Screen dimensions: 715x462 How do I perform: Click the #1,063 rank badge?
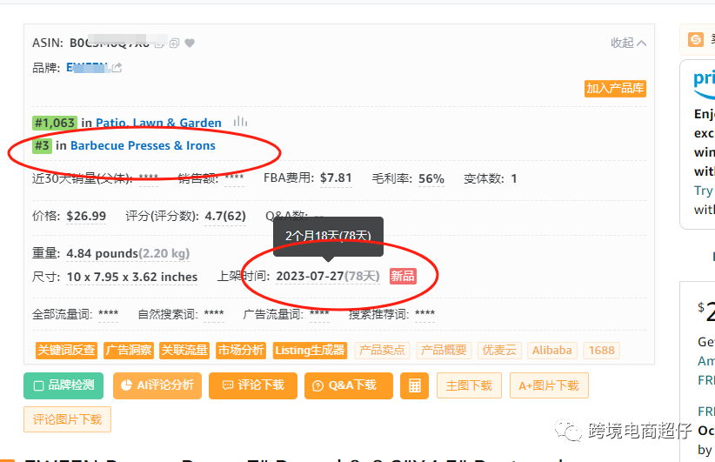click(55, 123)
